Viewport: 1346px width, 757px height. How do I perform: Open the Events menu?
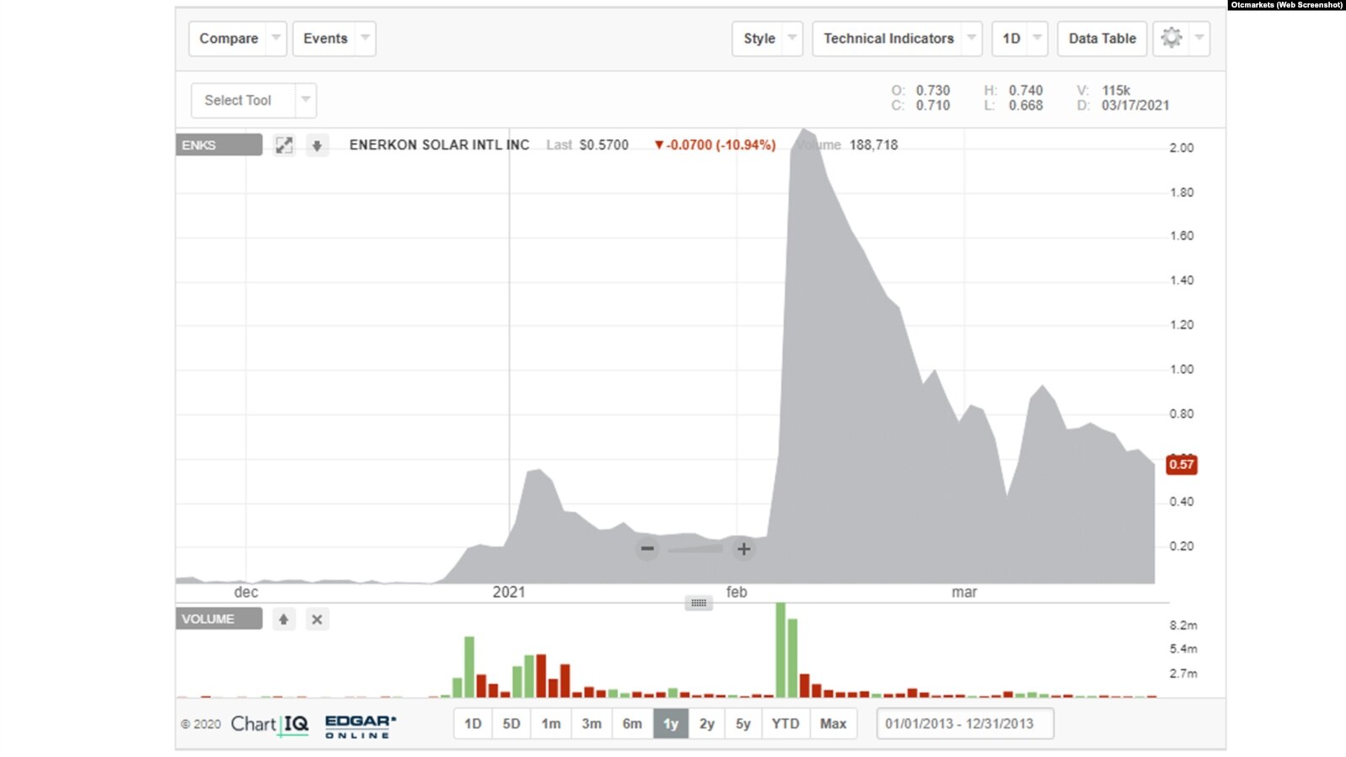[x=325, y=39]
